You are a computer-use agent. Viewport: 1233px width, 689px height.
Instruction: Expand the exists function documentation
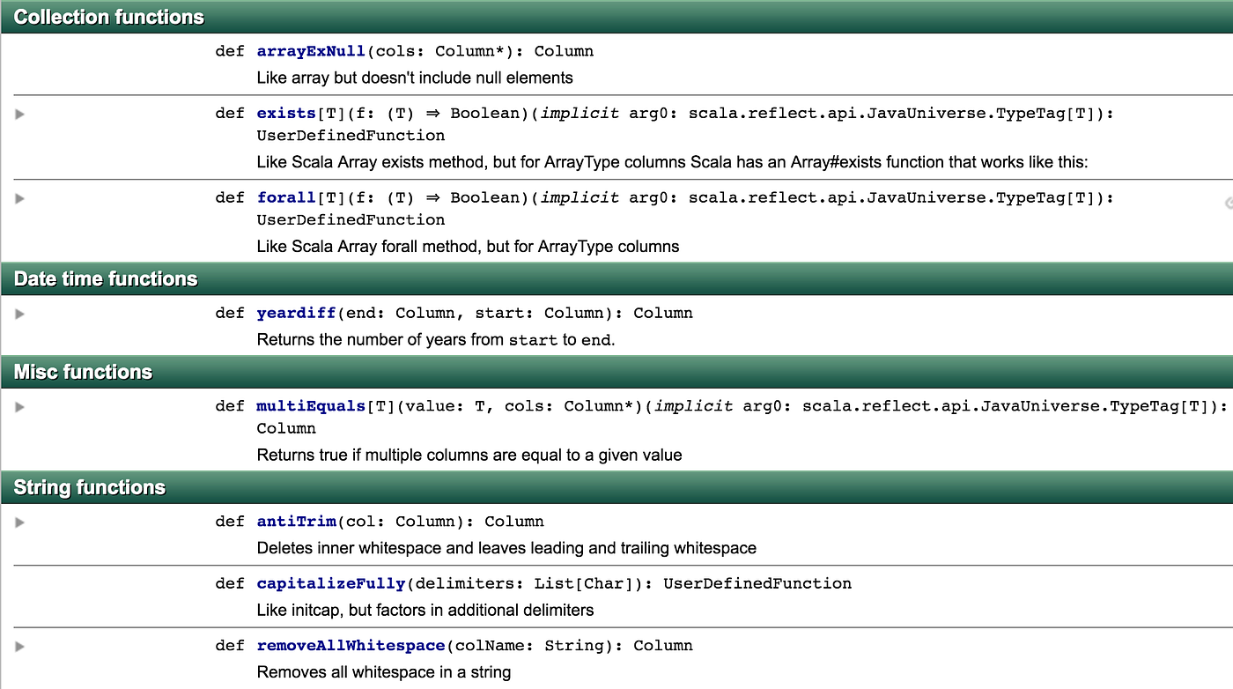[x=18, y=114]
